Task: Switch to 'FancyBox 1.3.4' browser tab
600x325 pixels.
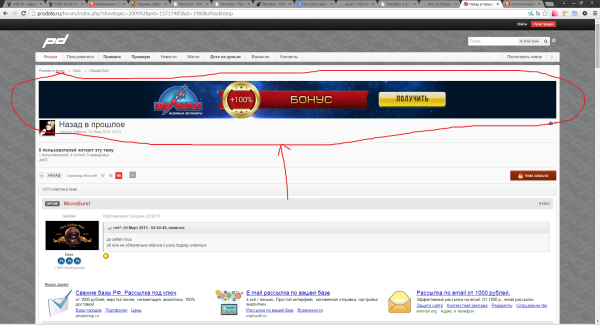Action: [x=397, y=3]
